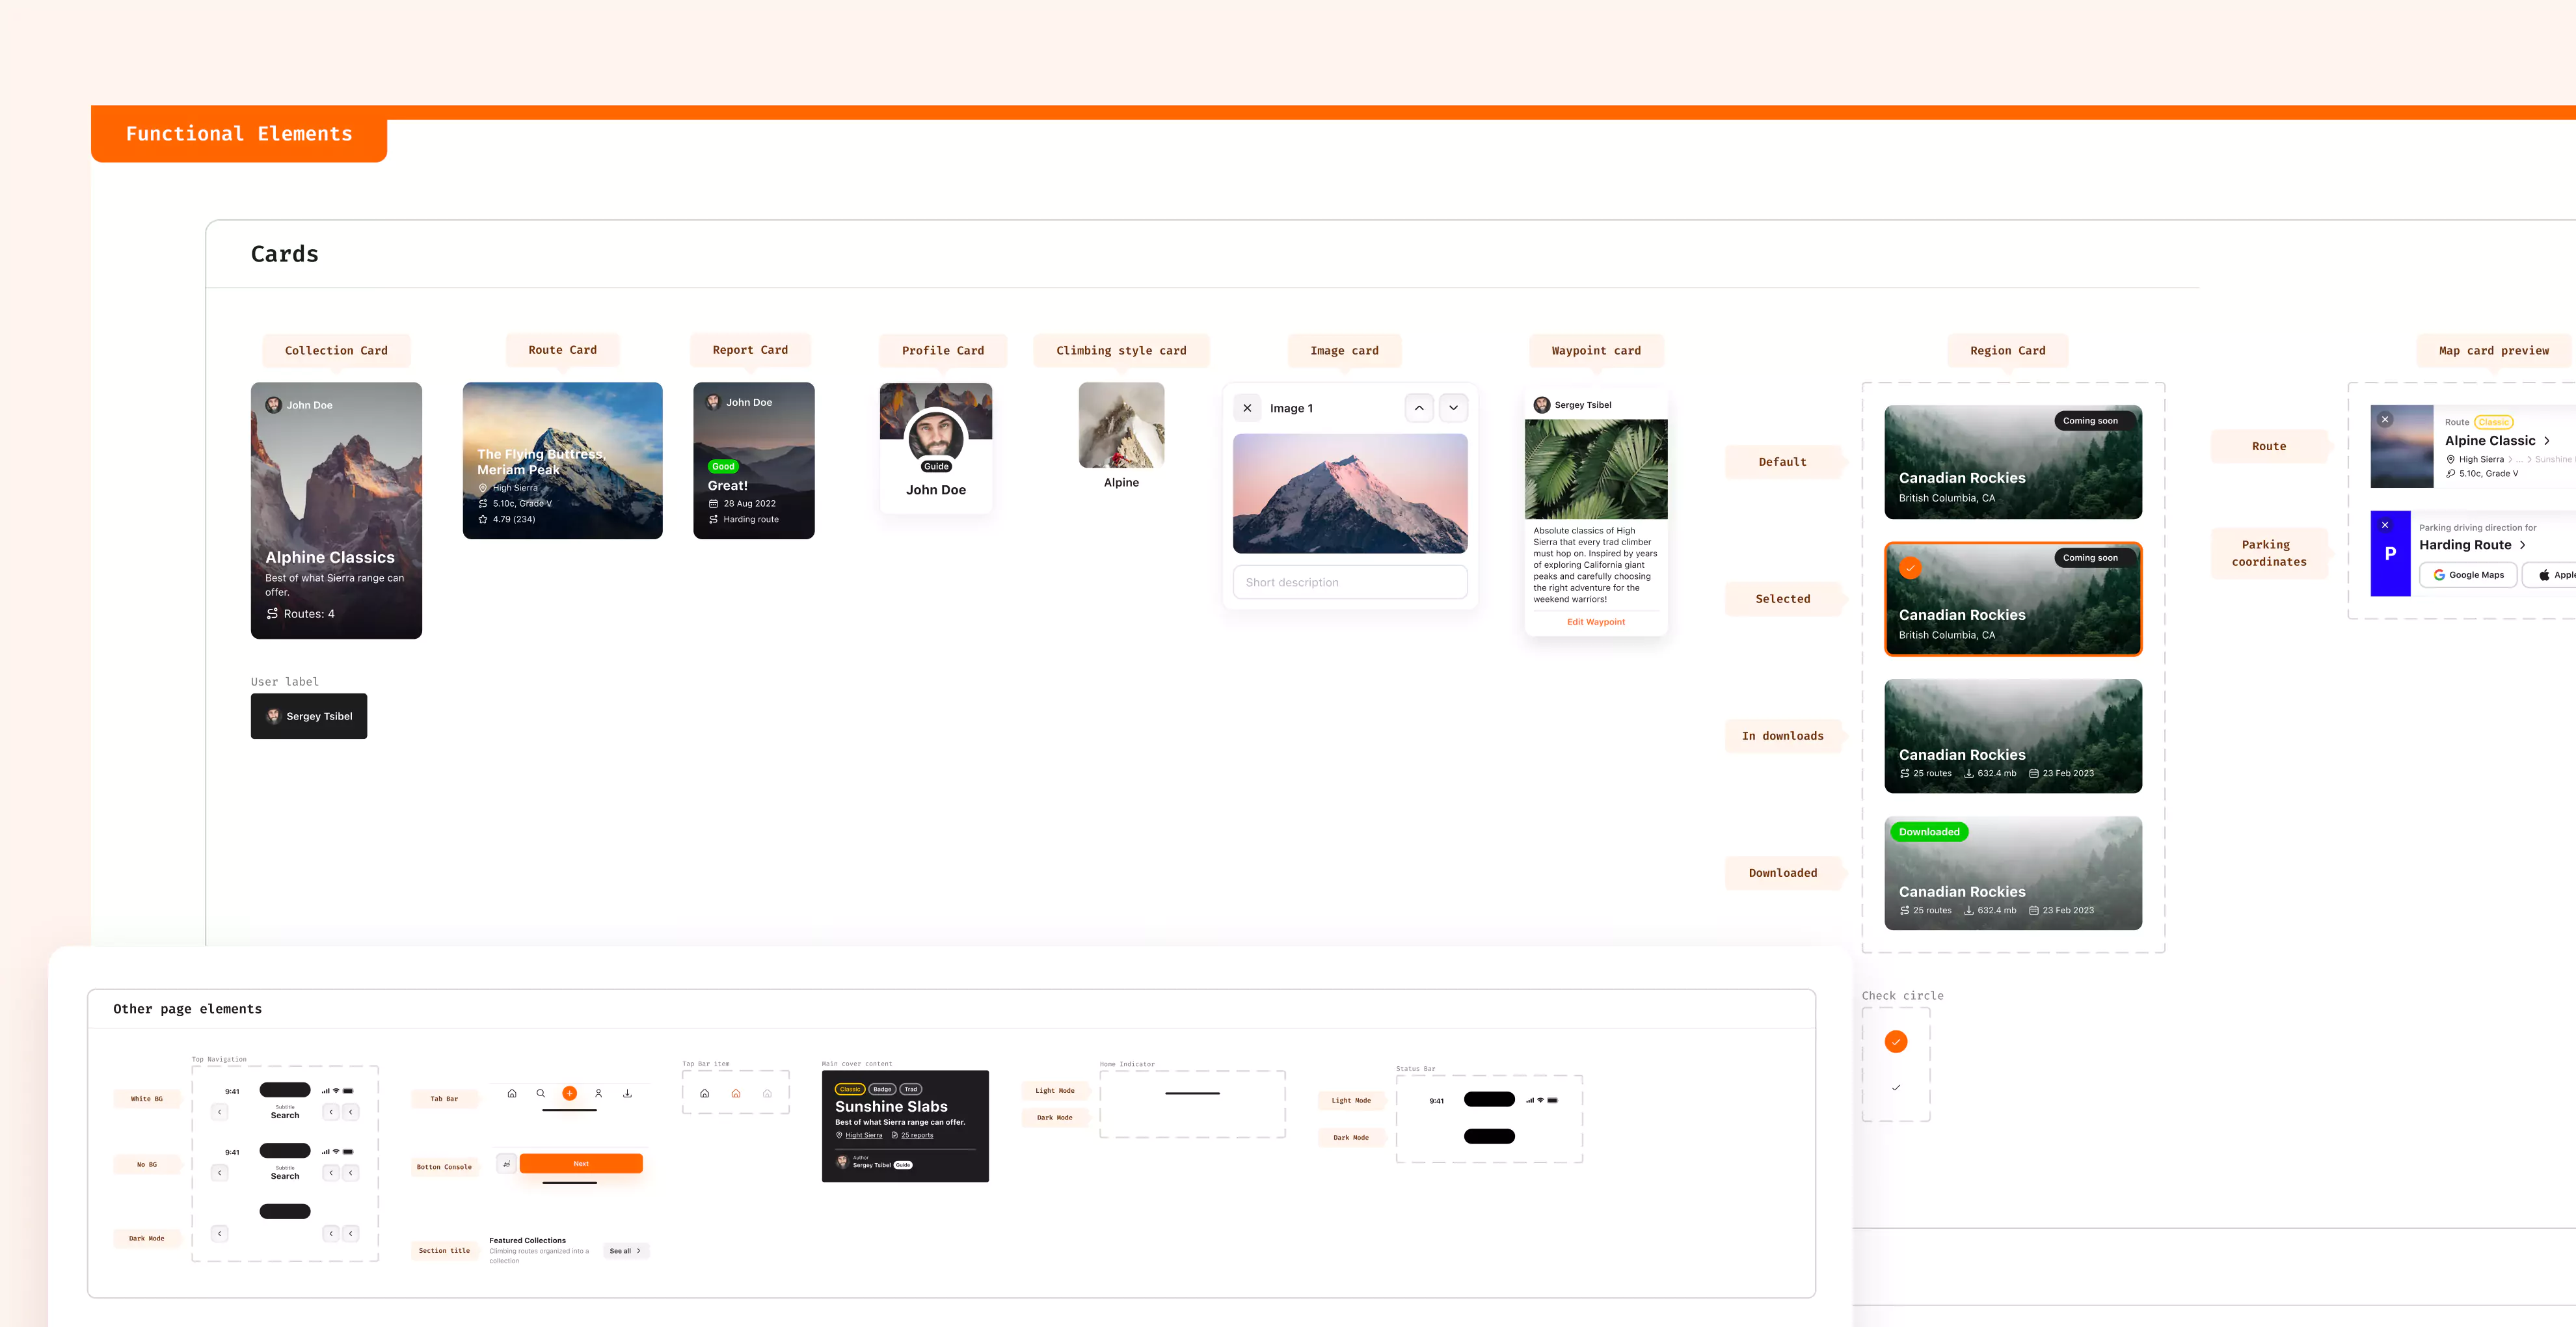This screenshot has width=2576, height=1327.
Task: Click the orange home Tap Bar item
Action: 736,1093
